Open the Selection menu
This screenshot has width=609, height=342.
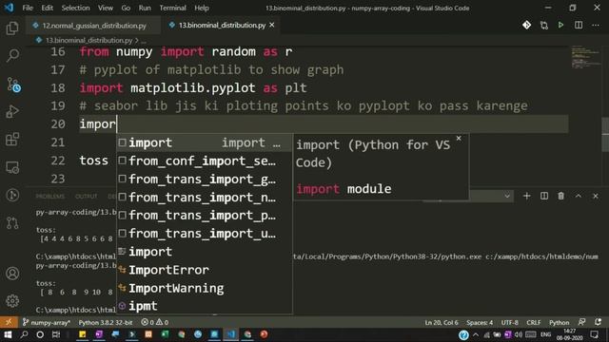click(x=75, y=8)
